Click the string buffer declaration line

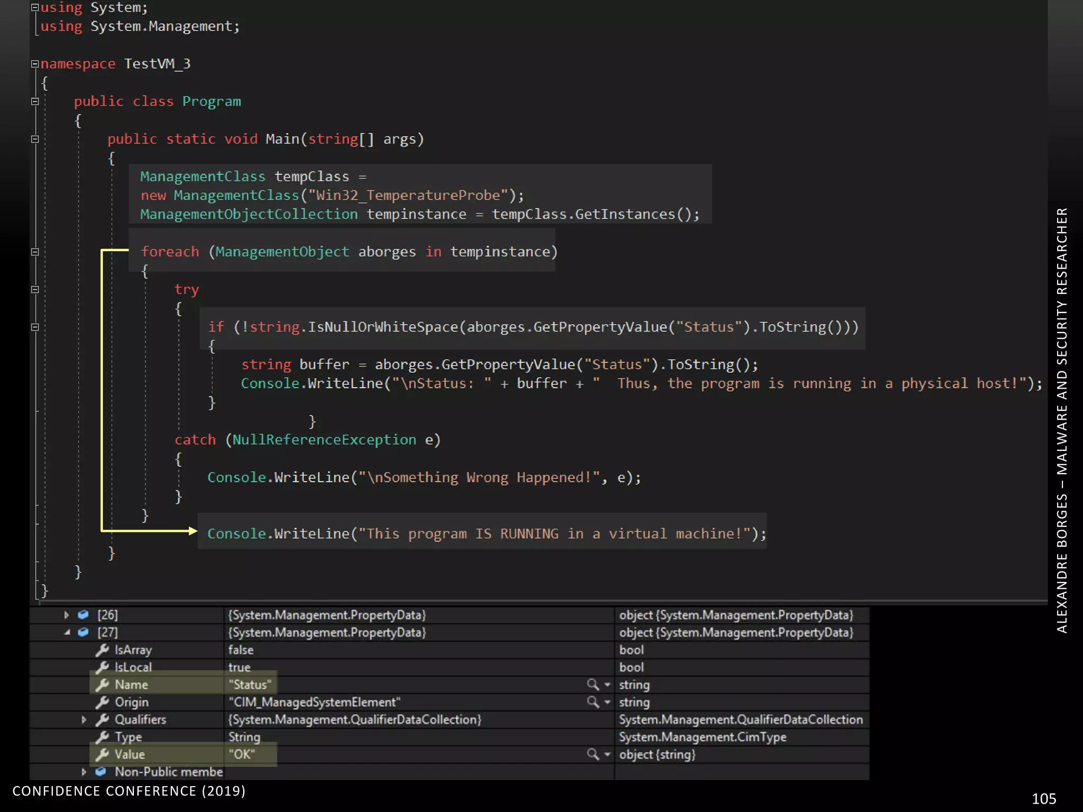[500, 364]
